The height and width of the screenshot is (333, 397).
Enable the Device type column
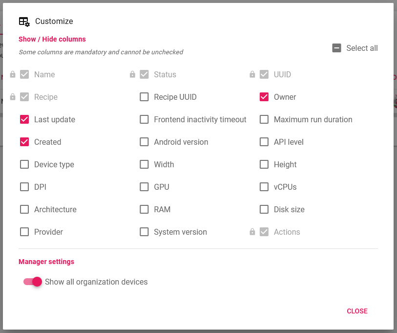click(24, 164)
